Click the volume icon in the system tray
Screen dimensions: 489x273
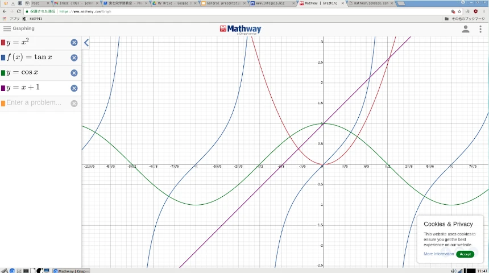coord(453,271)
